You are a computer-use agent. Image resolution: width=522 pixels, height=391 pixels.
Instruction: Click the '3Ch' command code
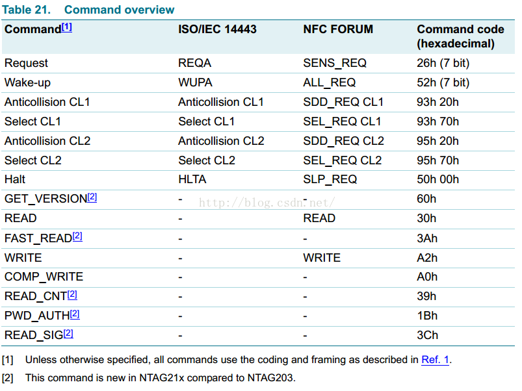pyautogui.click(x=428, y=335)
